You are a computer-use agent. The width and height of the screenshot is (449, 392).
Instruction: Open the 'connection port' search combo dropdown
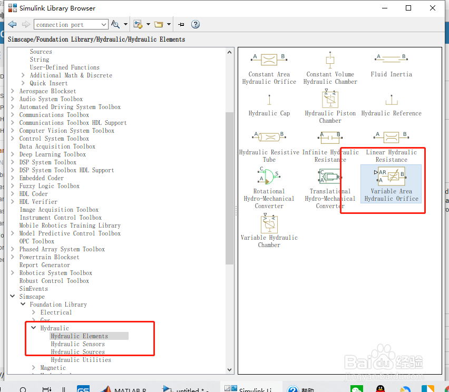point(104,25)
